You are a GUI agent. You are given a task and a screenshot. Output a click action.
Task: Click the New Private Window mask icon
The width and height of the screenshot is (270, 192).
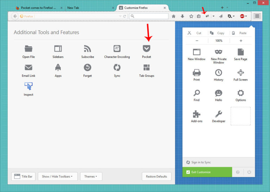[219, 52]
